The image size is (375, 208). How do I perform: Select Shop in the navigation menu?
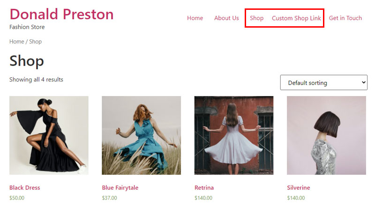tap(256, 18)
